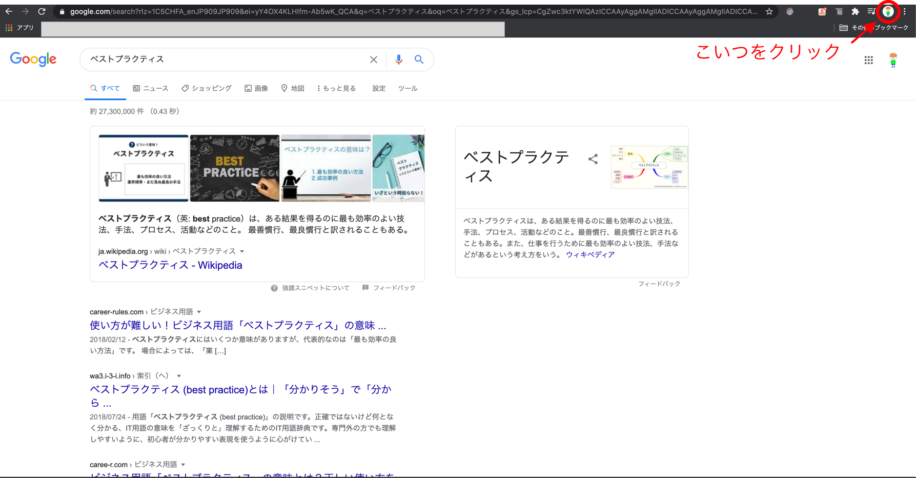This screenshot has width=916, height=478.
Task: Open the アプリ apps shortcut
Action: [19, 28]
